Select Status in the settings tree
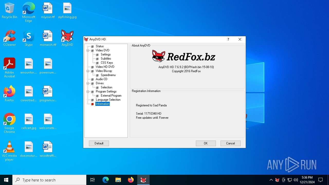The width and height of the screenshot is (329, 185). point(100,46)
